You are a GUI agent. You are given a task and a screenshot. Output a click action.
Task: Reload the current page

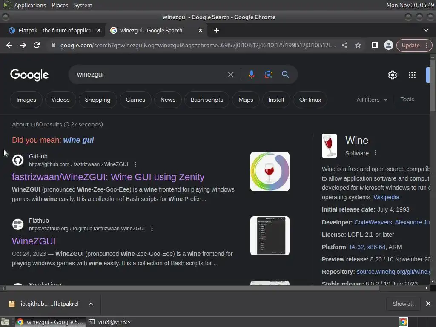coord(37,45)
